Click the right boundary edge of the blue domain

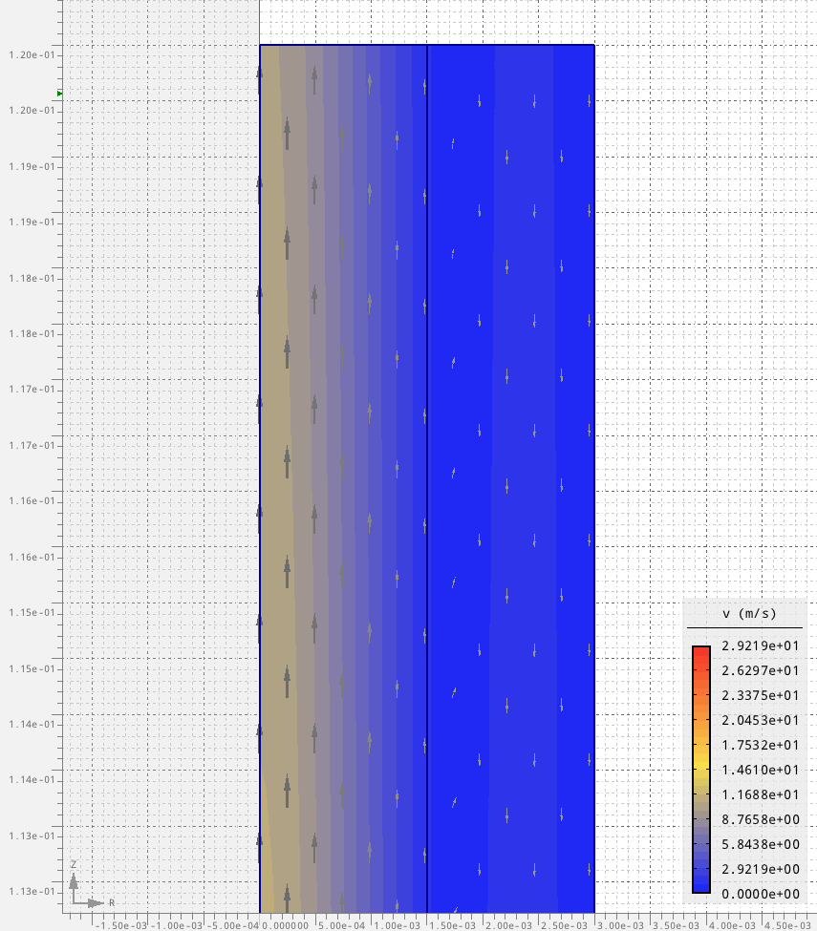pos(594,477)
